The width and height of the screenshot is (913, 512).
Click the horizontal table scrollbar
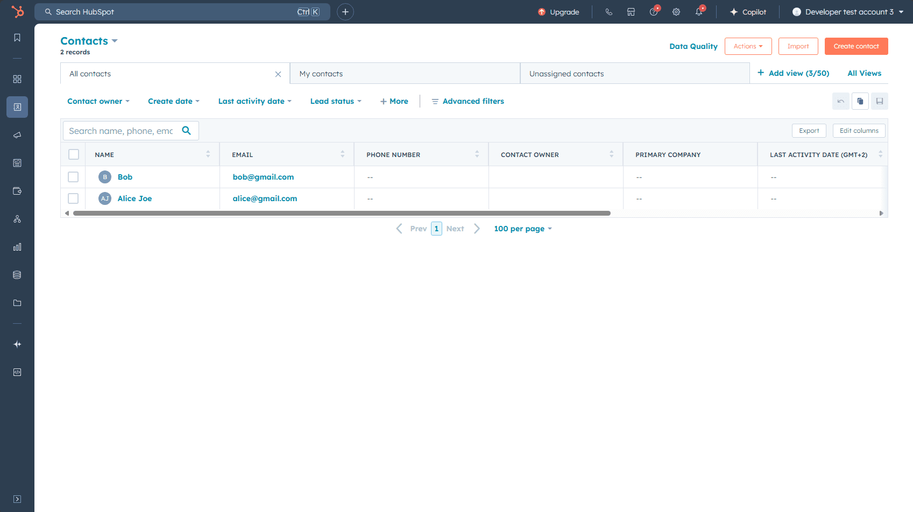[342, 214]
